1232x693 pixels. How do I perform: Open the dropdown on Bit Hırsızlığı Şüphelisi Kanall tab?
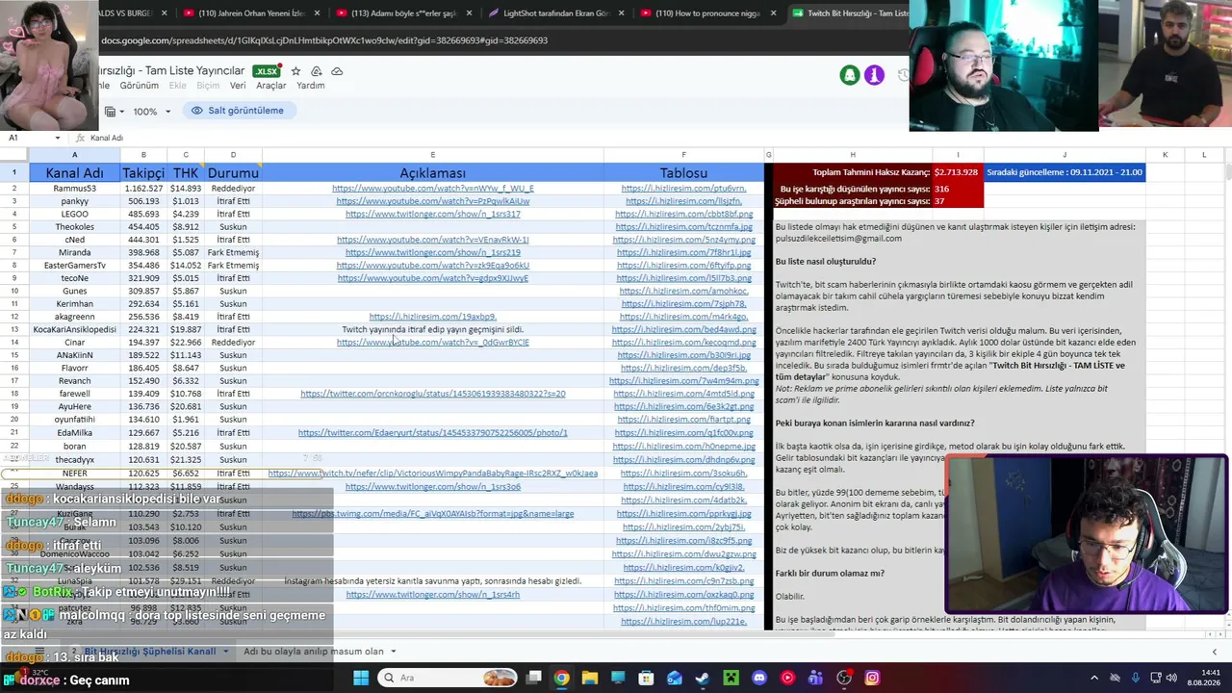coord(226,652)
